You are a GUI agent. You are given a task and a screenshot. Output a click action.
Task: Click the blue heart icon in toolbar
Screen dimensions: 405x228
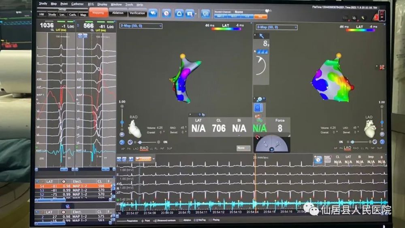(x=153, y=13)
